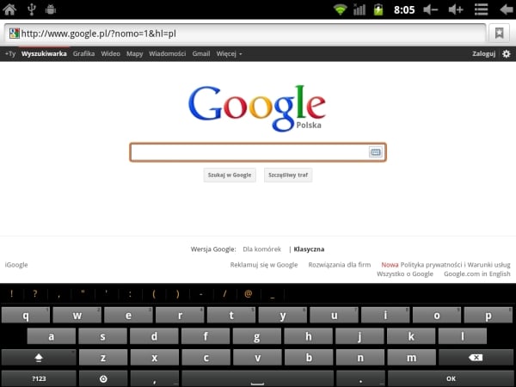The height and width of the screenshot is (387, 516).
Task: Click the address bar URL field
Action: tap(245, 34)
